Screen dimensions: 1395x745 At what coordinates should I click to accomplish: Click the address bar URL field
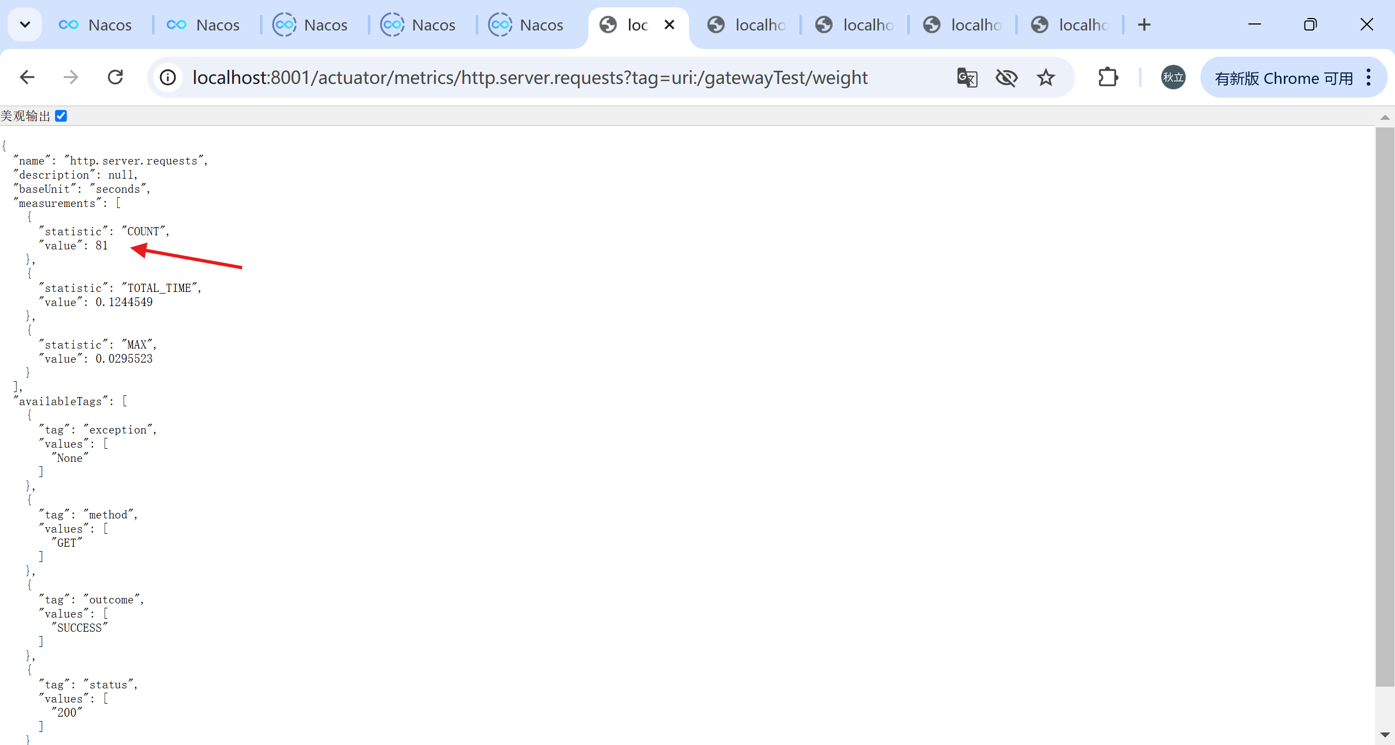(530, 78)
